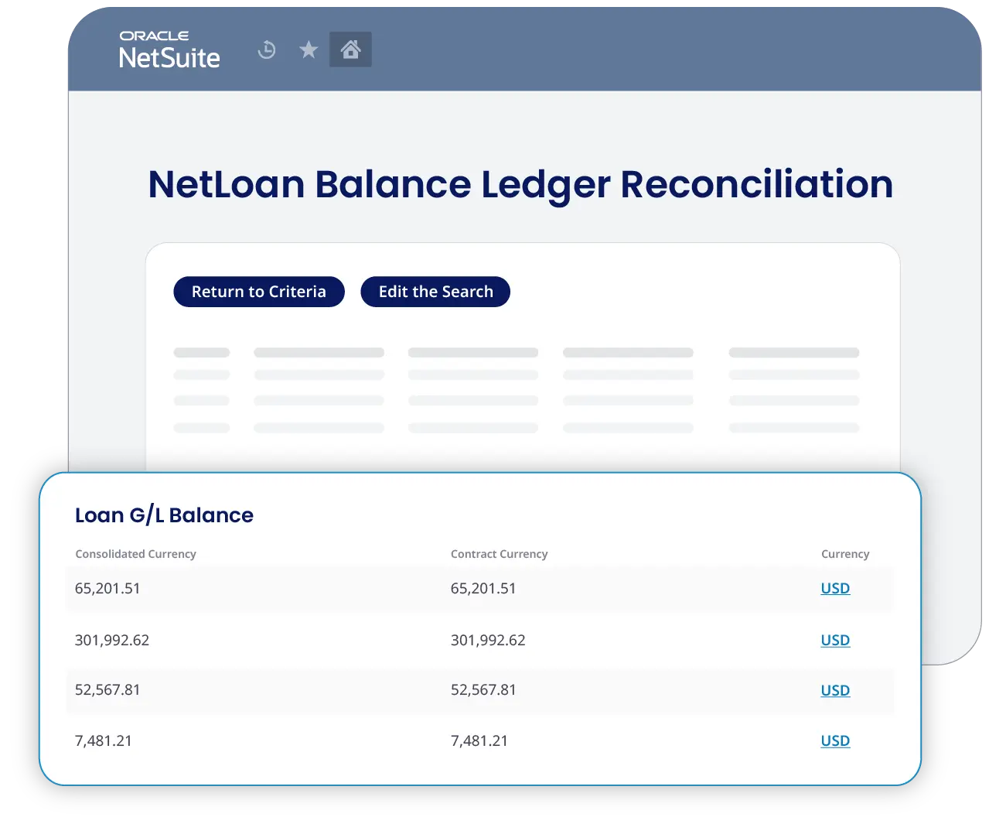This screenshot has height=824, width=989.
Task: Open USD link for 52,567.81 balance
Action: click(x=835, y=690)
